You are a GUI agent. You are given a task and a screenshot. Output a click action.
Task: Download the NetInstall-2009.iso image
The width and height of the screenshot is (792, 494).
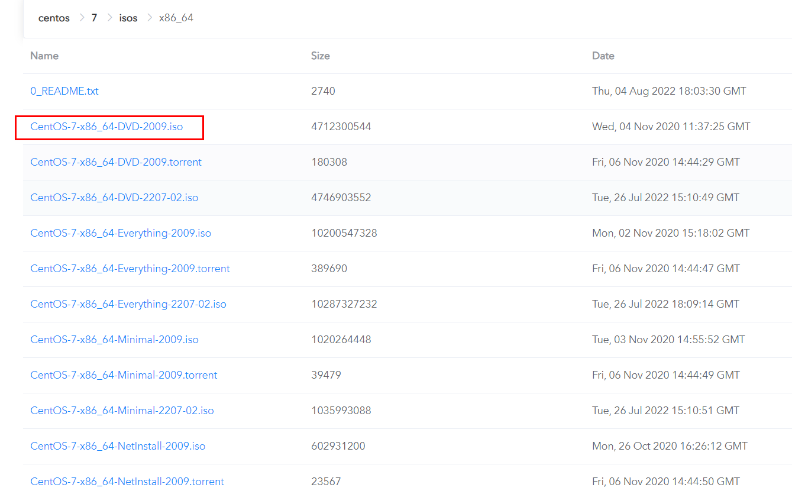[118, 446]
